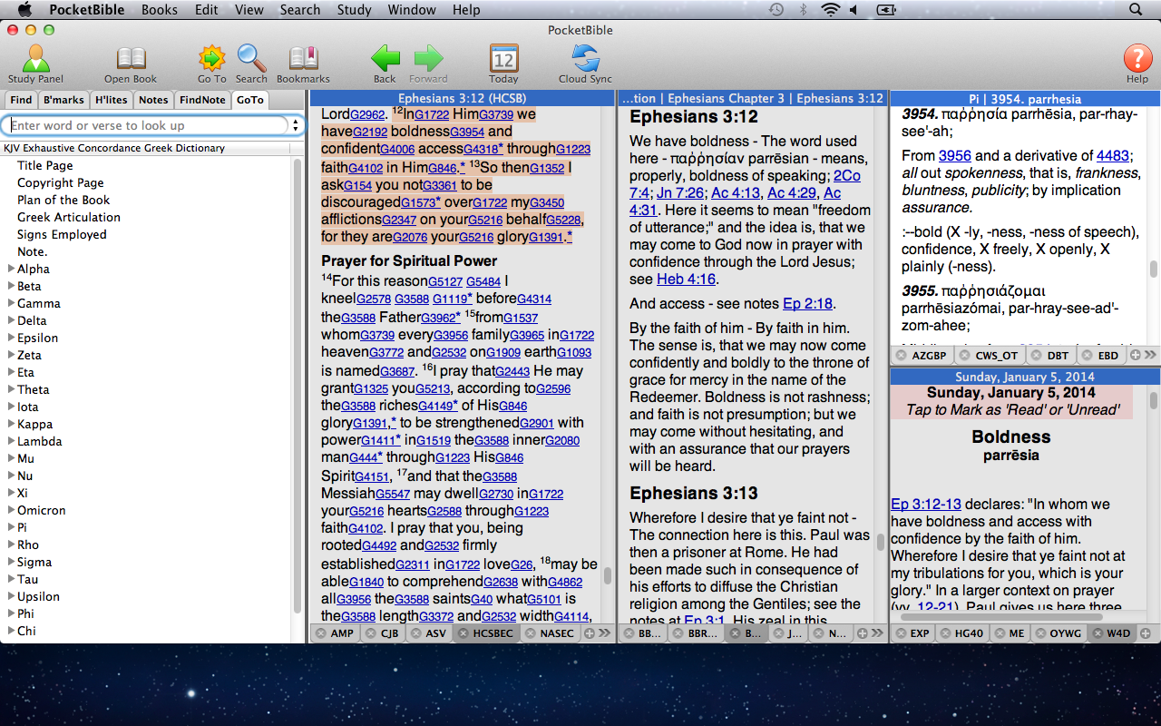The height and width of the screenshot is (726, 1161).
Task: Switch to the B'marks tab
Action: click(63, 100)
